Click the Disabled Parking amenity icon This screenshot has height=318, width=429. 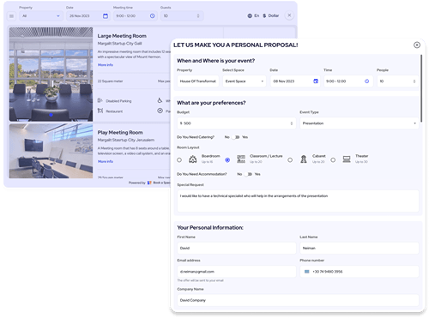click(100, 100)
